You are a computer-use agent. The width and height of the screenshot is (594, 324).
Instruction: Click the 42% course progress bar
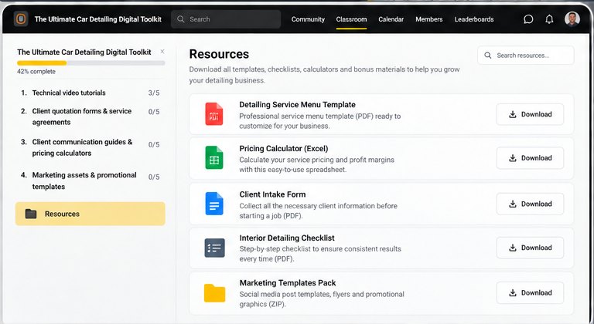(x=91, y=63)
